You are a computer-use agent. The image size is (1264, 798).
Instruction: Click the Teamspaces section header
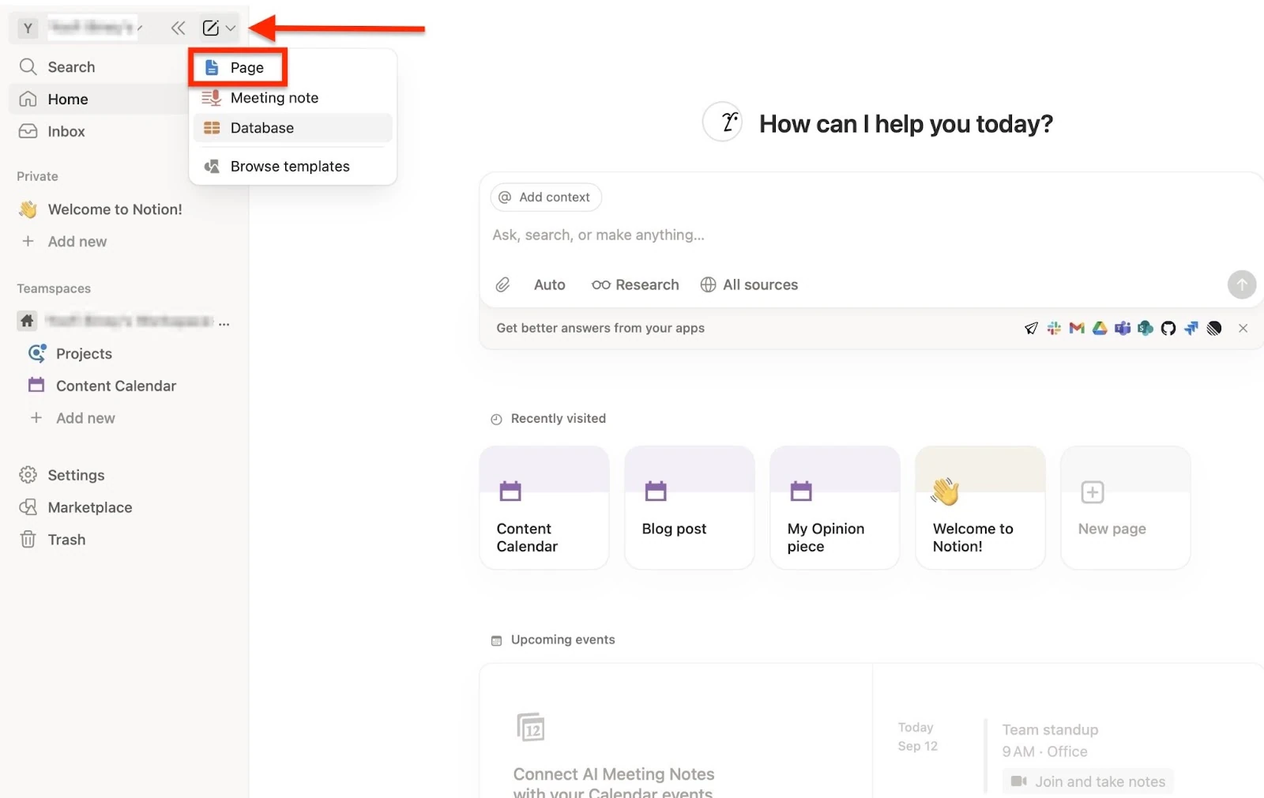tap(54, 288)
